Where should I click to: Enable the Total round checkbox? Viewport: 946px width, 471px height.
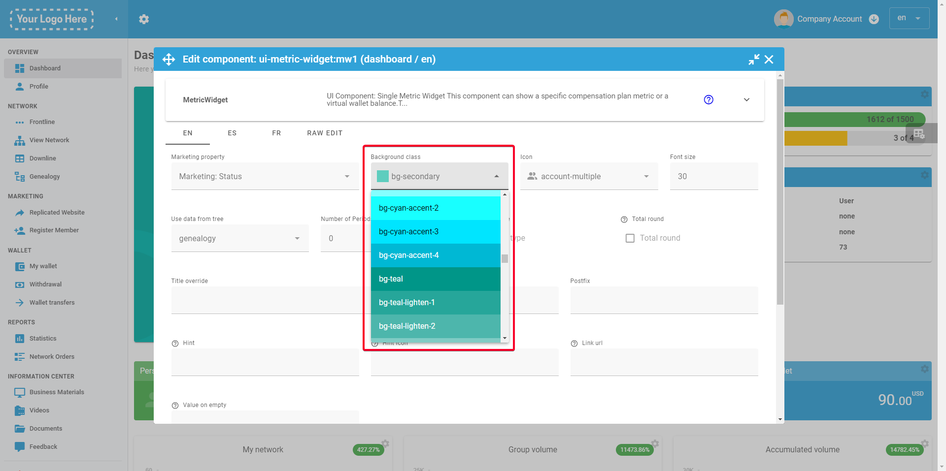(630, 238)
